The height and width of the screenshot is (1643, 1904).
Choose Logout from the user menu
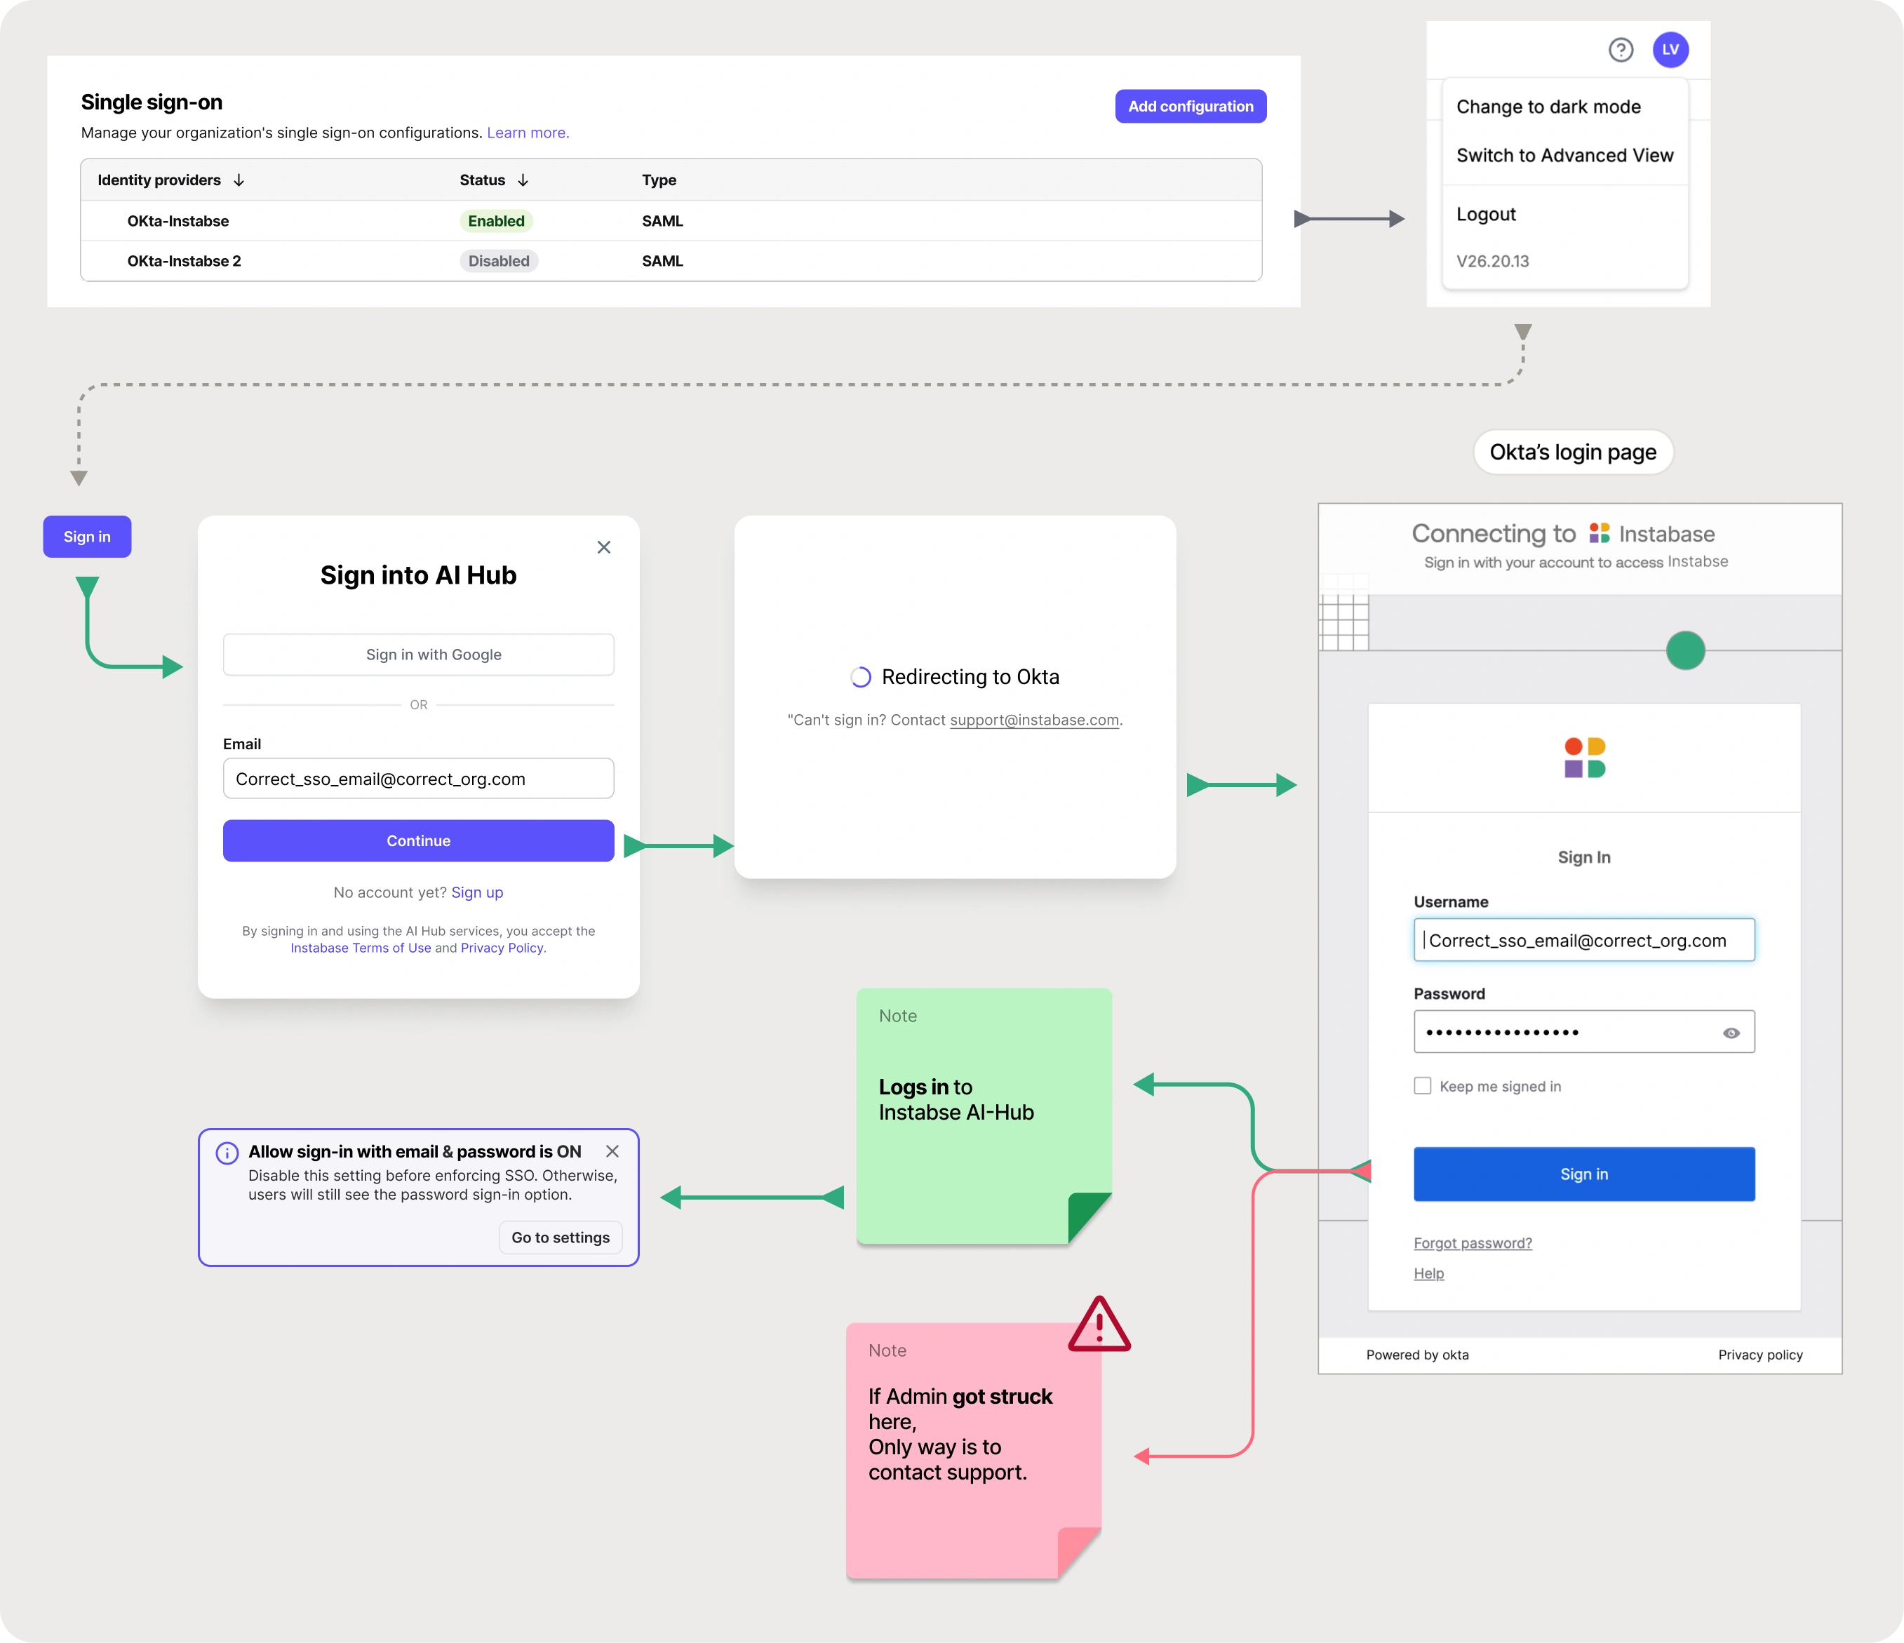click(1486, 214)
